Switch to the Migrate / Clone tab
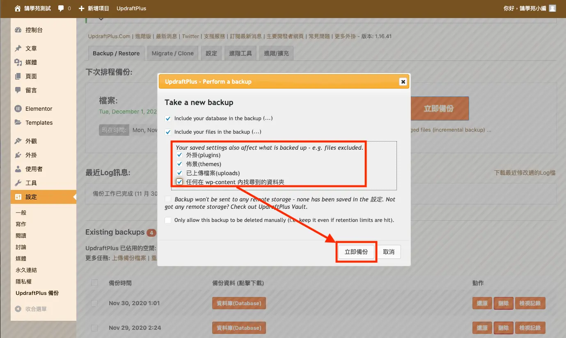This screenshot has width=566, height=338. [x=173, y=53]
